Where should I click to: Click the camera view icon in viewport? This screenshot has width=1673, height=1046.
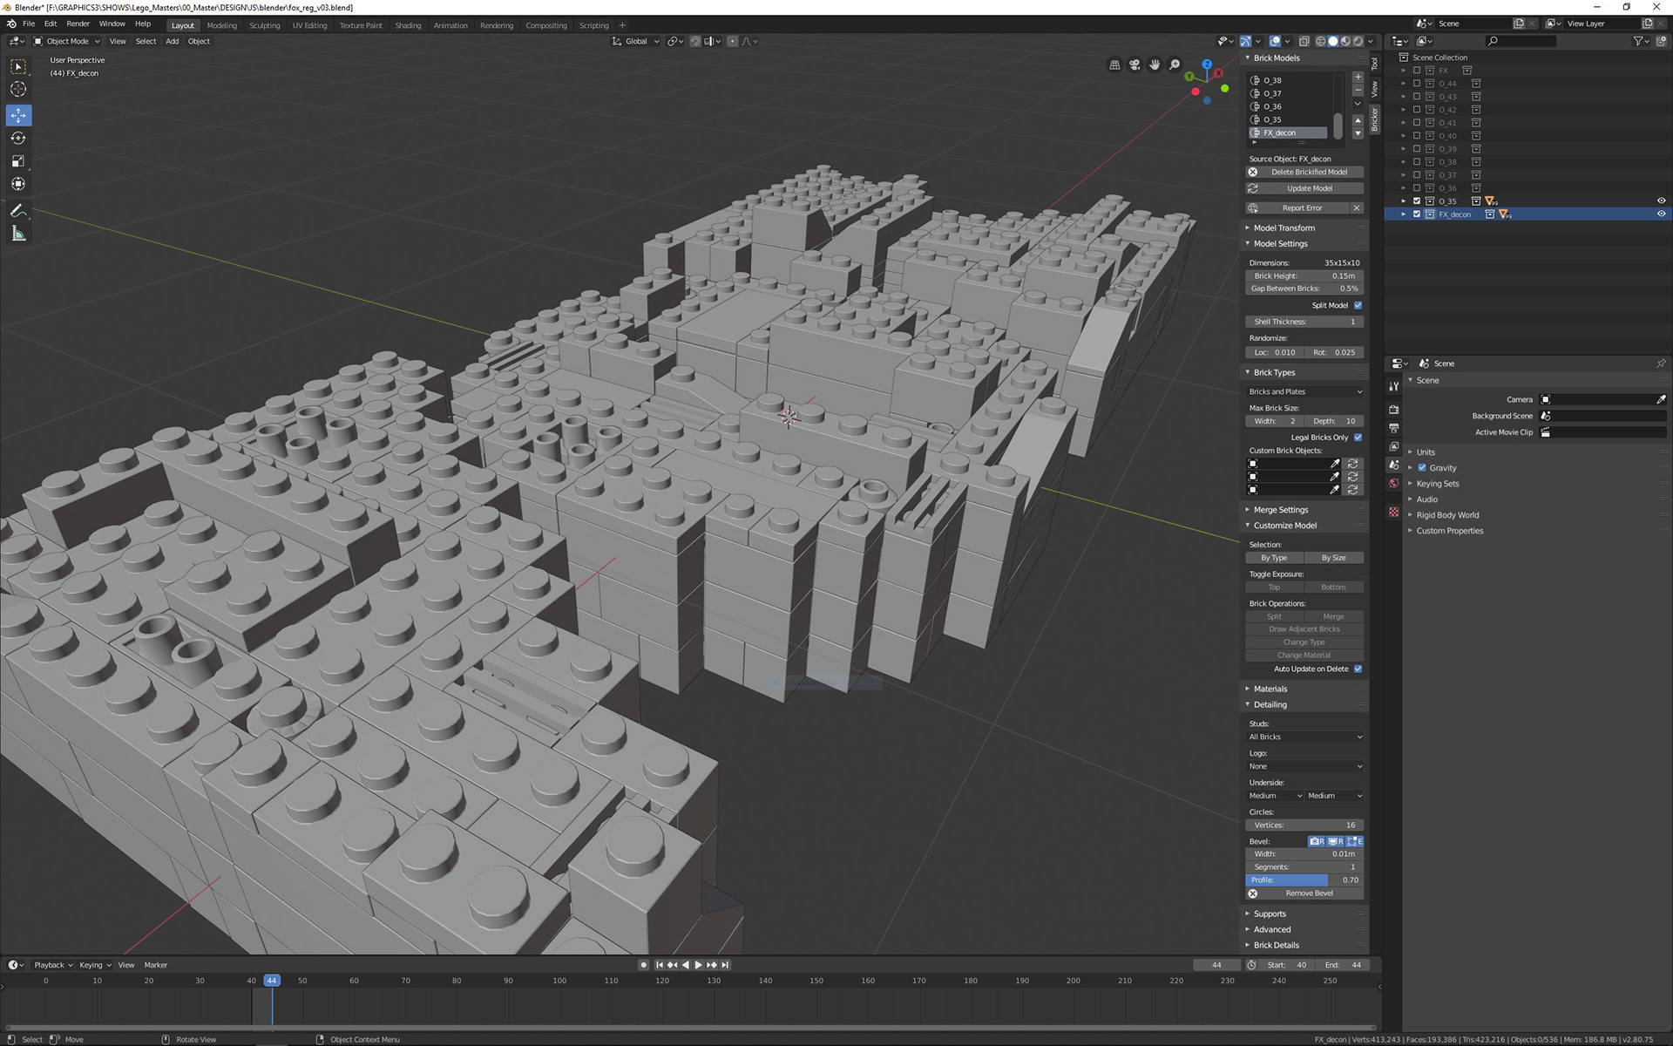(1135, 65)
